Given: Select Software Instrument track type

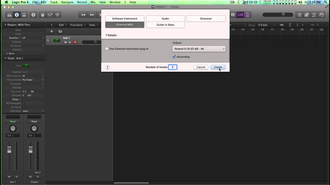Looking at the screenshot, I should coord(125,18).
